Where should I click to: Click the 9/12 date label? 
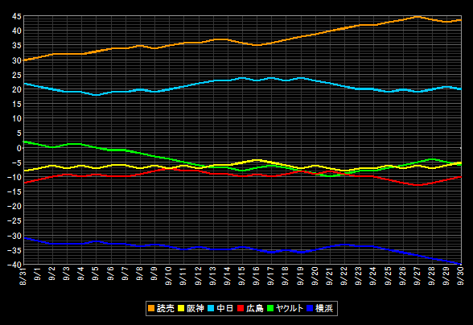click(198, 275)
